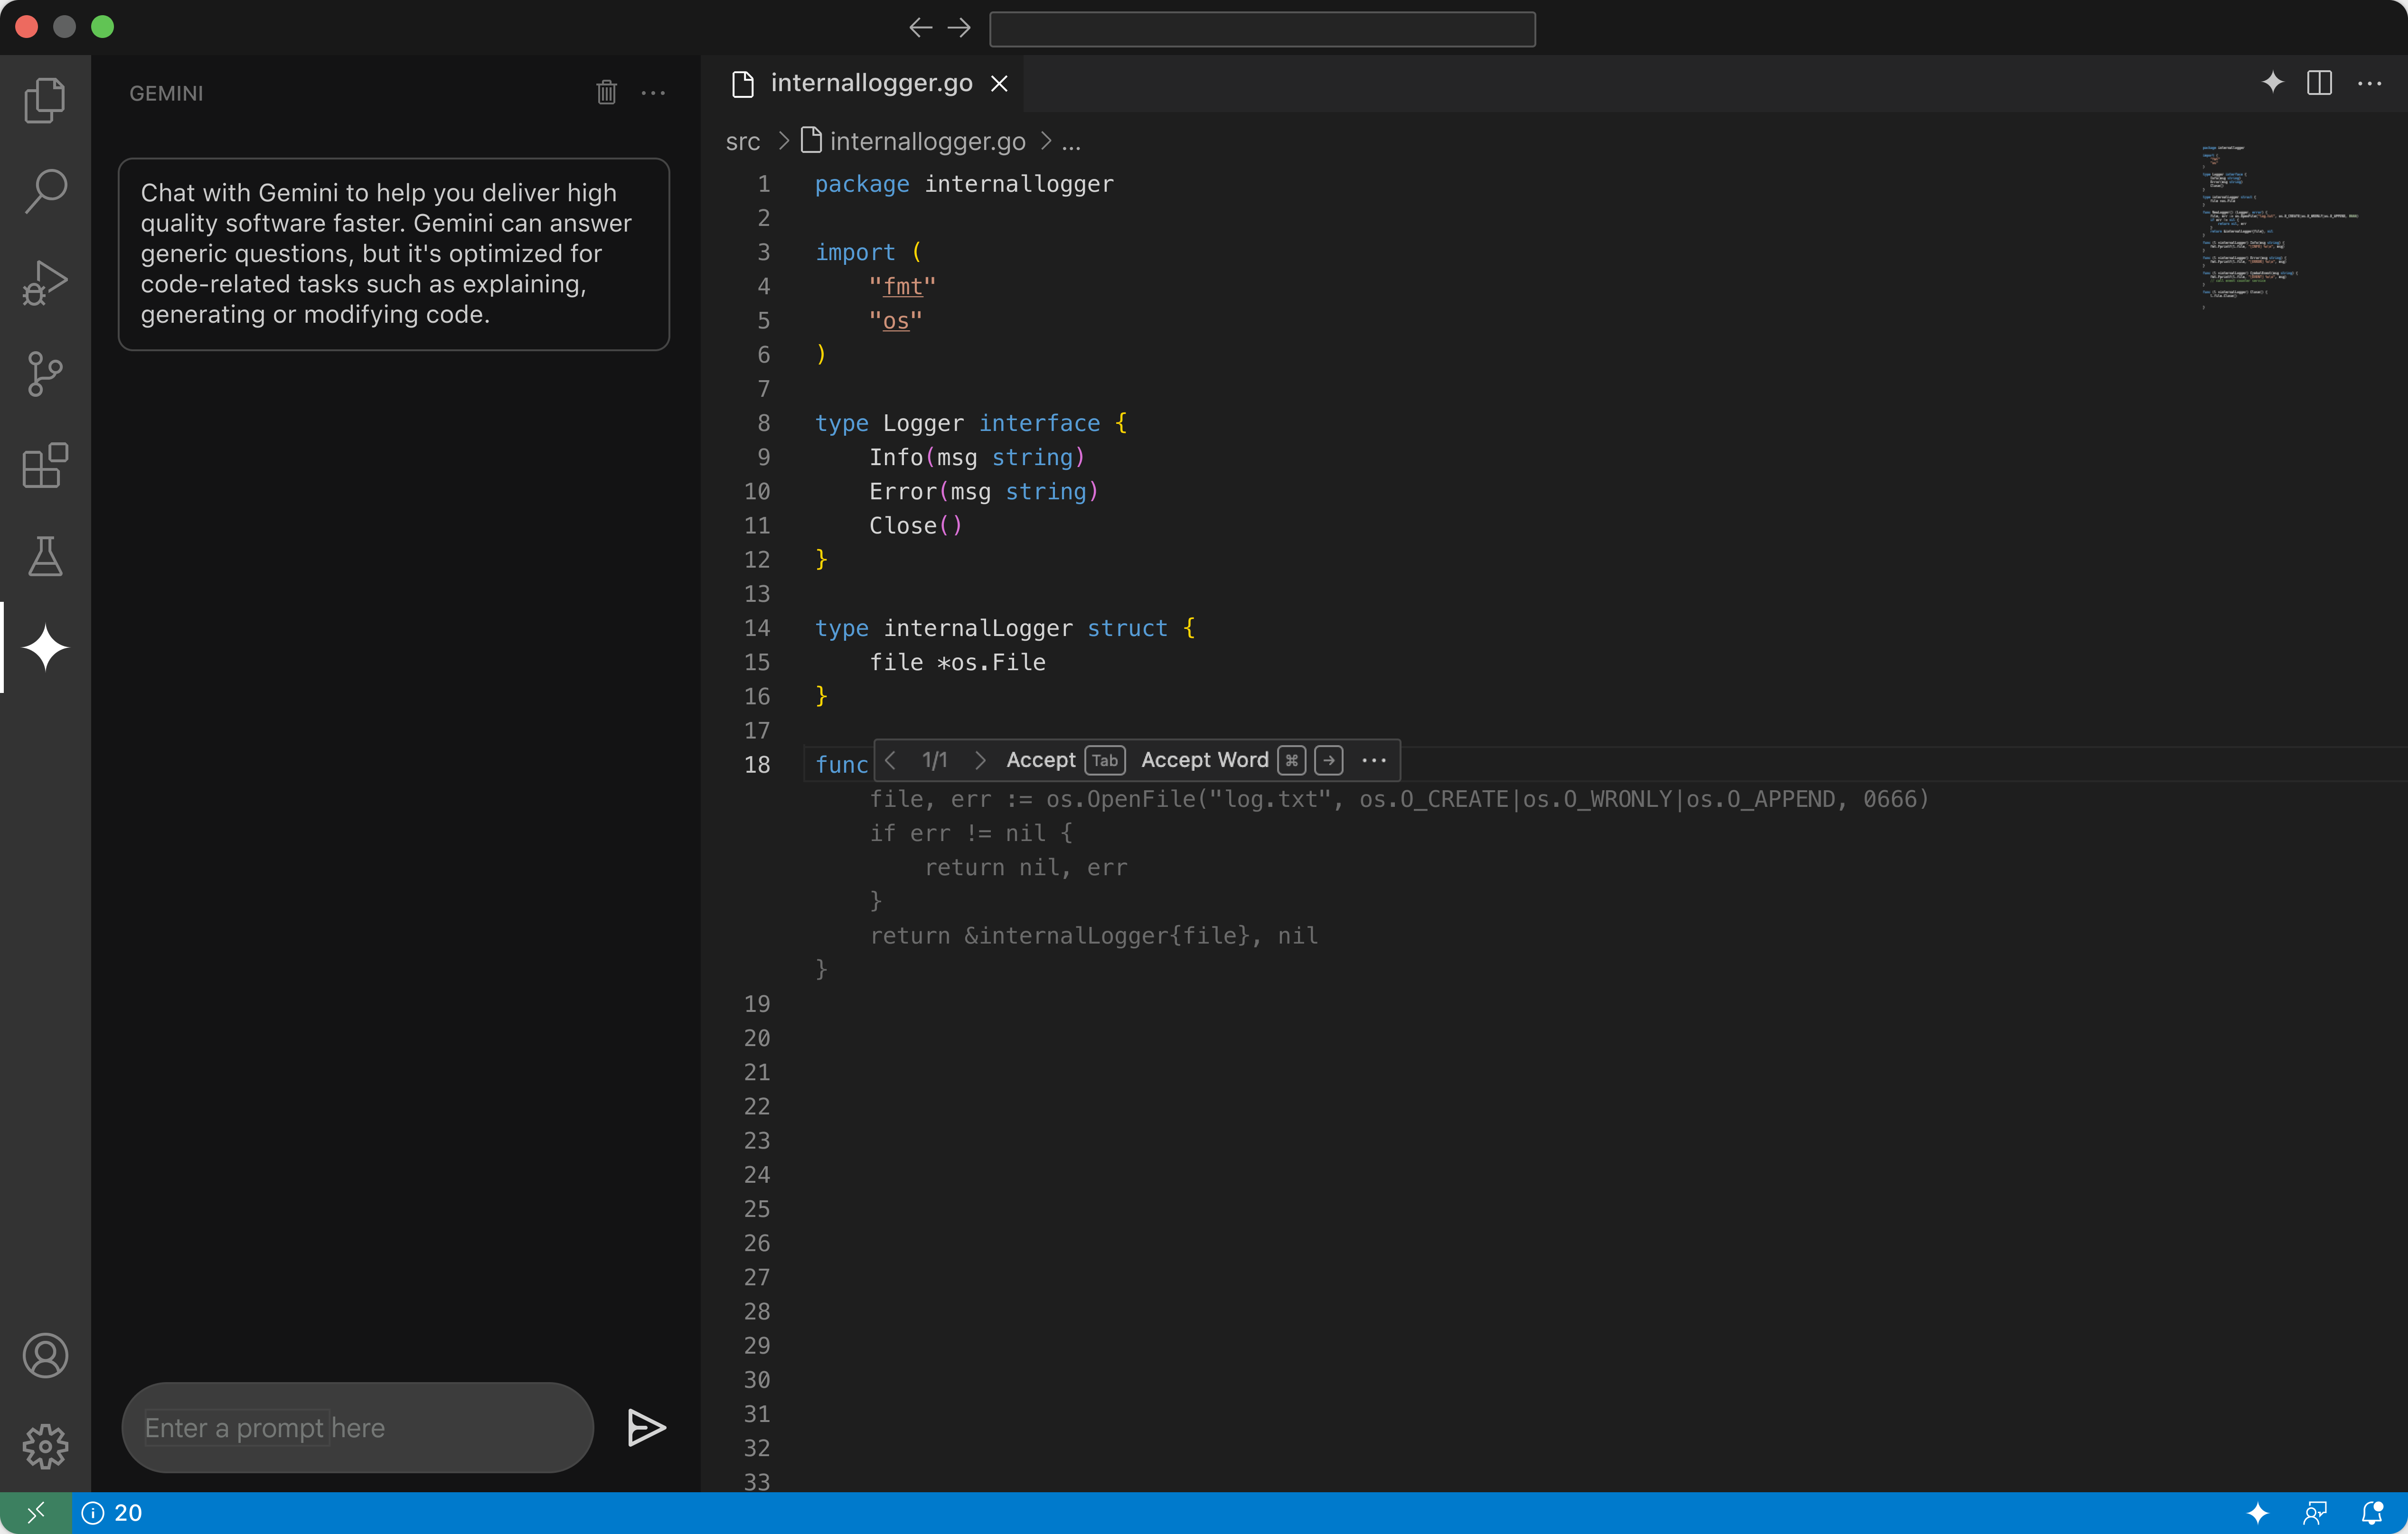Select the Gemini sparkle icon in activity bar

pos(44,647)
